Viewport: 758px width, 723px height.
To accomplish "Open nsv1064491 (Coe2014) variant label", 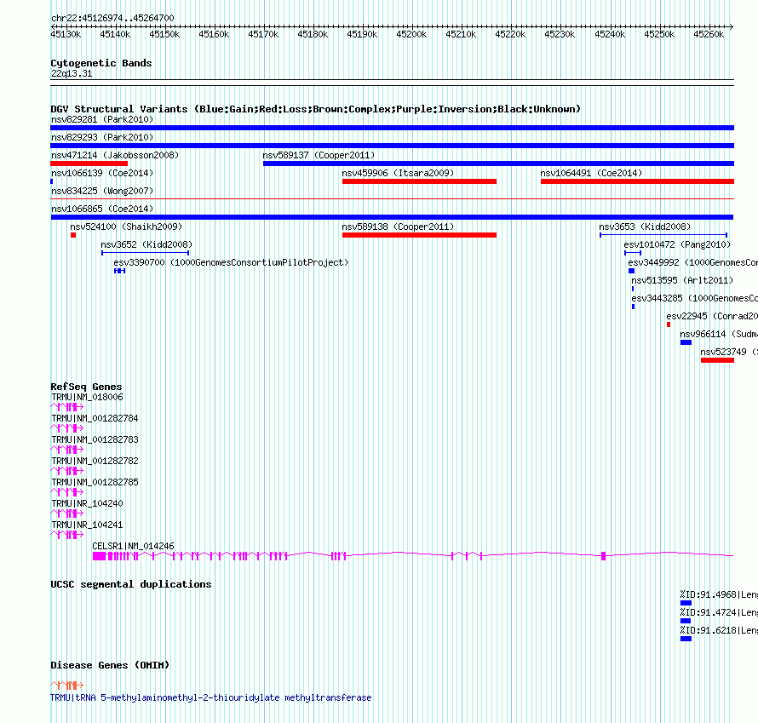I will click(591, 173).
